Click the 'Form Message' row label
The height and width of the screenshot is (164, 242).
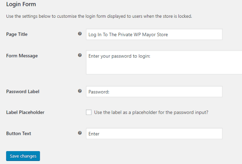[x=22, y=56]
